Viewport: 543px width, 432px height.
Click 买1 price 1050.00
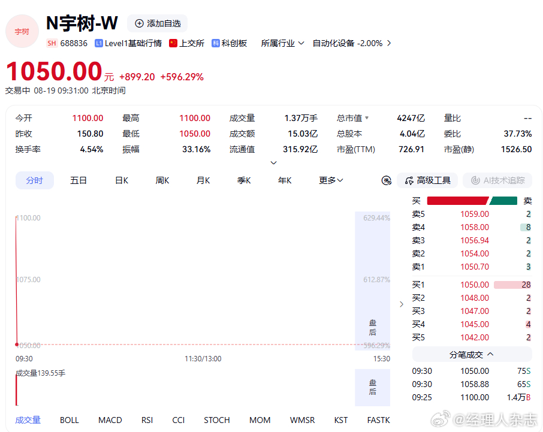pyautogui.click(x=475, y=285)
